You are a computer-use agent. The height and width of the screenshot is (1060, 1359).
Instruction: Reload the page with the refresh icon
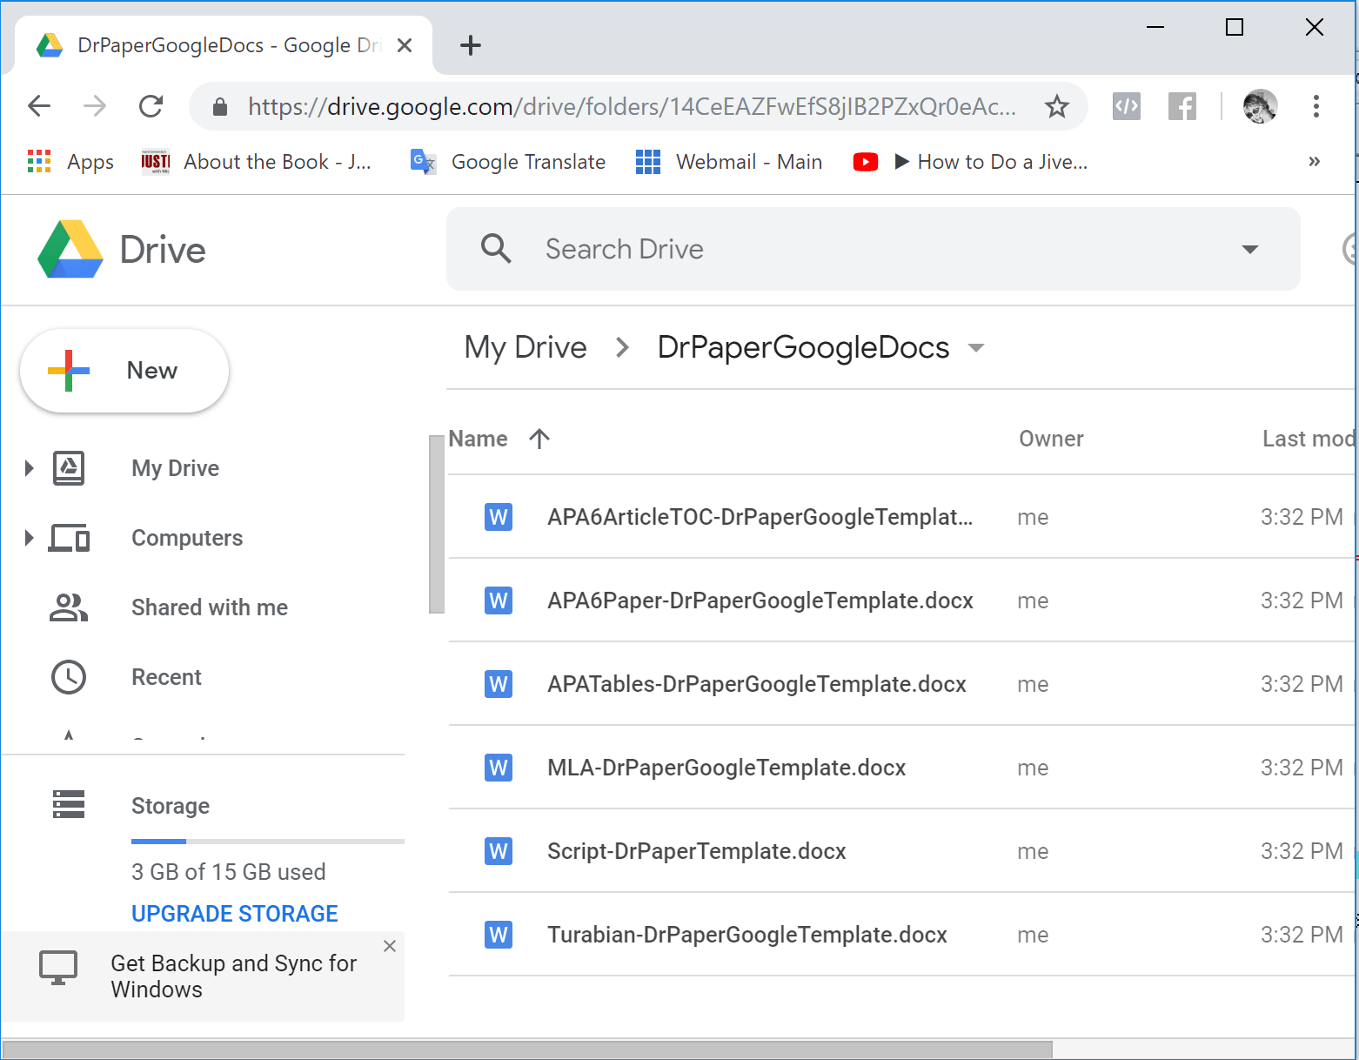(151, 107)
